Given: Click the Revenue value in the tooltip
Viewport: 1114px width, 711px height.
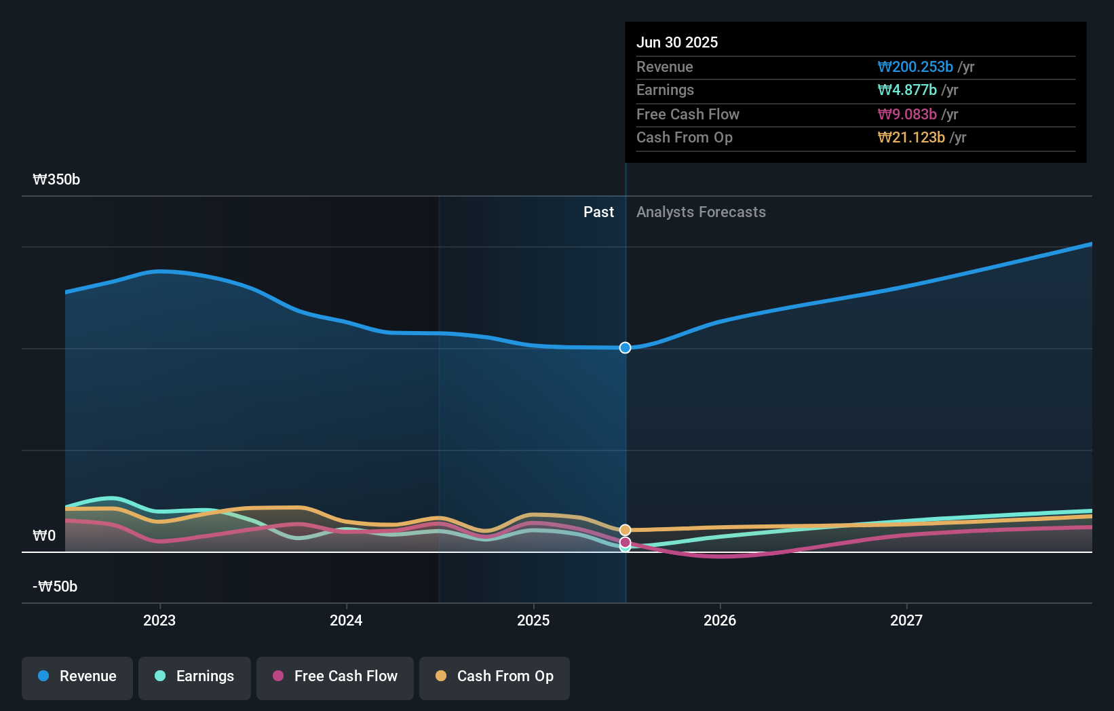Looking at the screenshot, I should 916,66.
